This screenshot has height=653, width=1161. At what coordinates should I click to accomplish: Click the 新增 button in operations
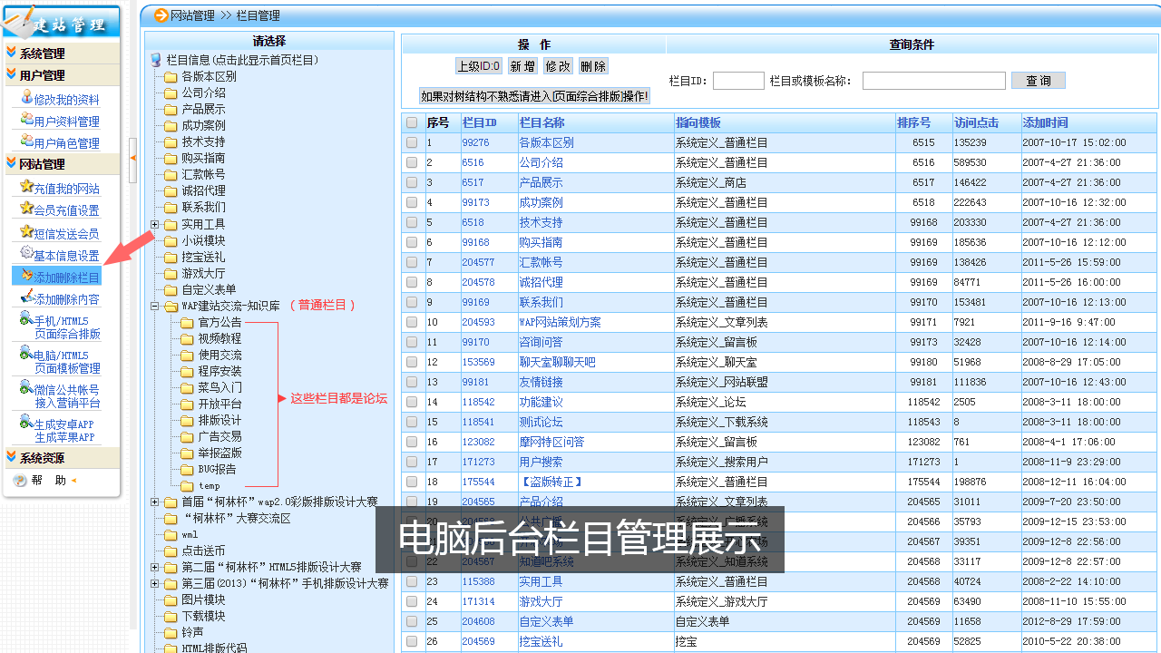tap(522, 66)
